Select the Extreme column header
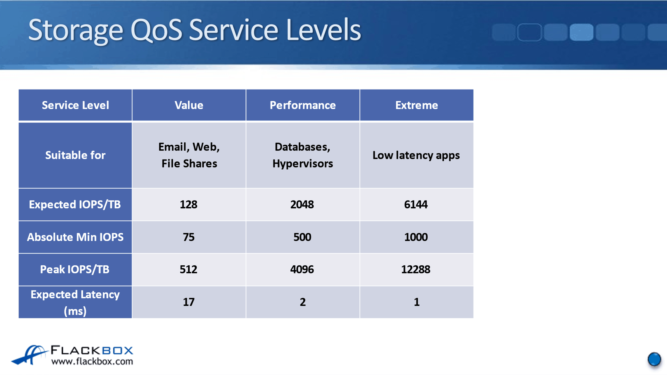Viewport: 667px width, 375px height. point(416,105)
